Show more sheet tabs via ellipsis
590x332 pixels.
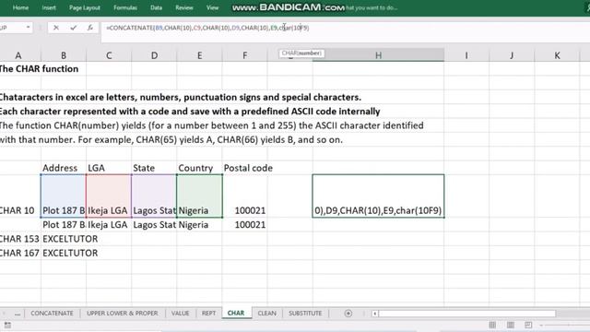tap(18, 314)
